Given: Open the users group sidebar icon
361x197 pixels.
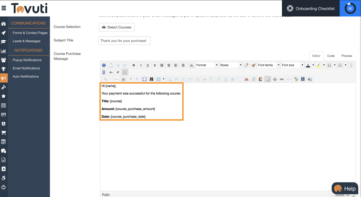Looking at the screenshot, I should pyautogui.click(x=4, y=60).
